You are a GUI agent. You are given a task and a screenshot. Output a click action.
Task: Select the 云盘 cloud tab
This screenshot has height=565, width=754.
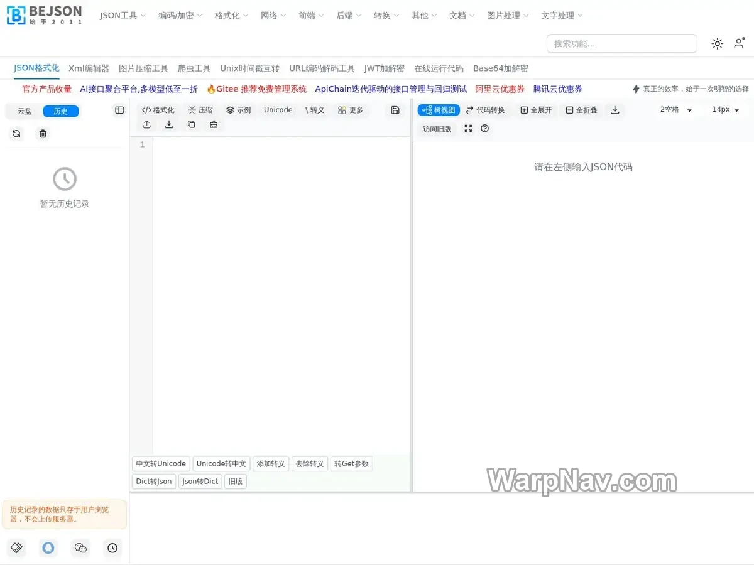click(x=25, y=111)
